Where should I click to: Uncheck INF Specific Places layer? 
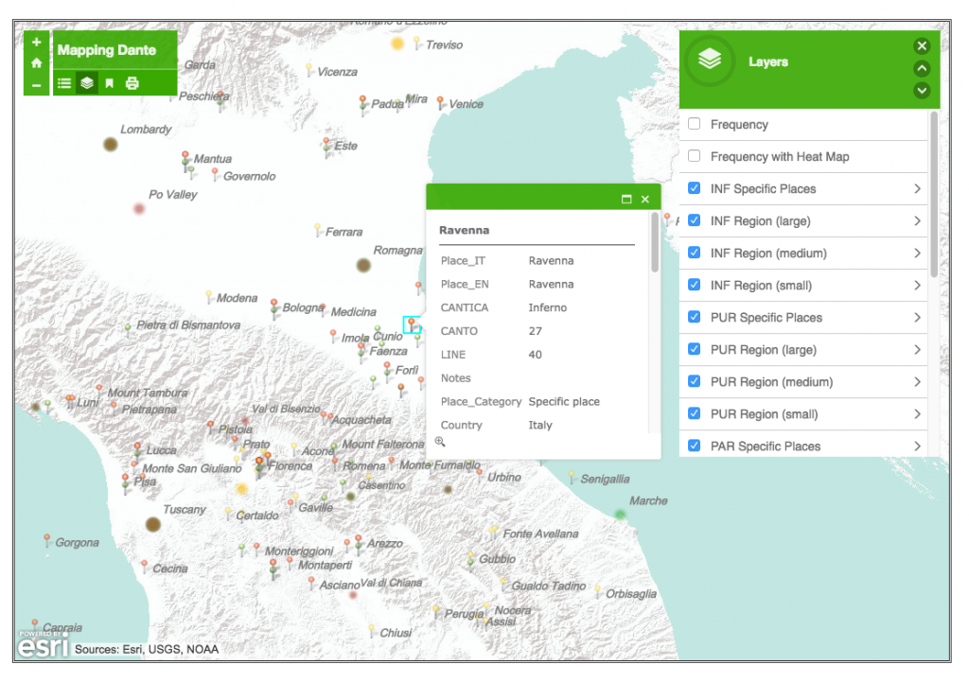pos(695,188)
